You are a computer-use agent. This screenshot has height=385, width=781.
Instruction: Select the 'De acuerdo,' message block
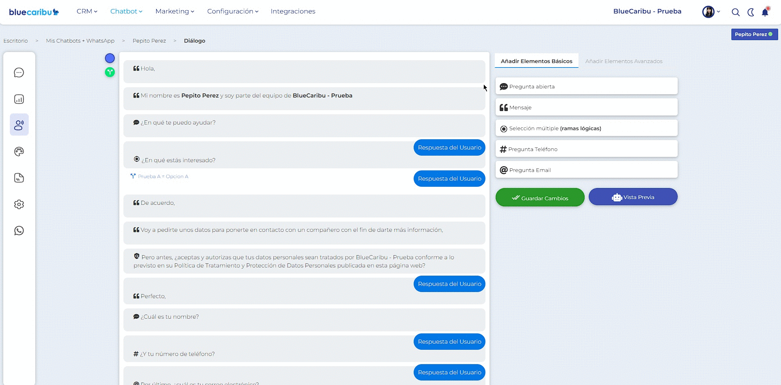click(x=304, y=206)
